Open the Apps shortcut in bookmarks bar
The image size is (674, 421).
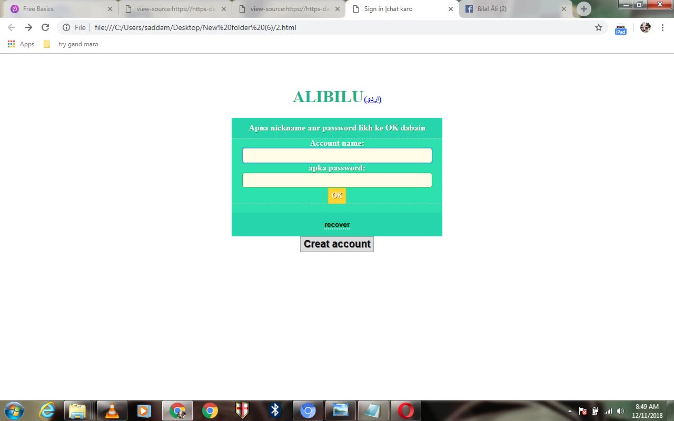21,44
